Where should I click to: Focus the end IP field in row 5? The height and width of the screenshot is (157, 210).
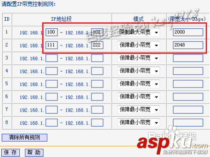97,84
